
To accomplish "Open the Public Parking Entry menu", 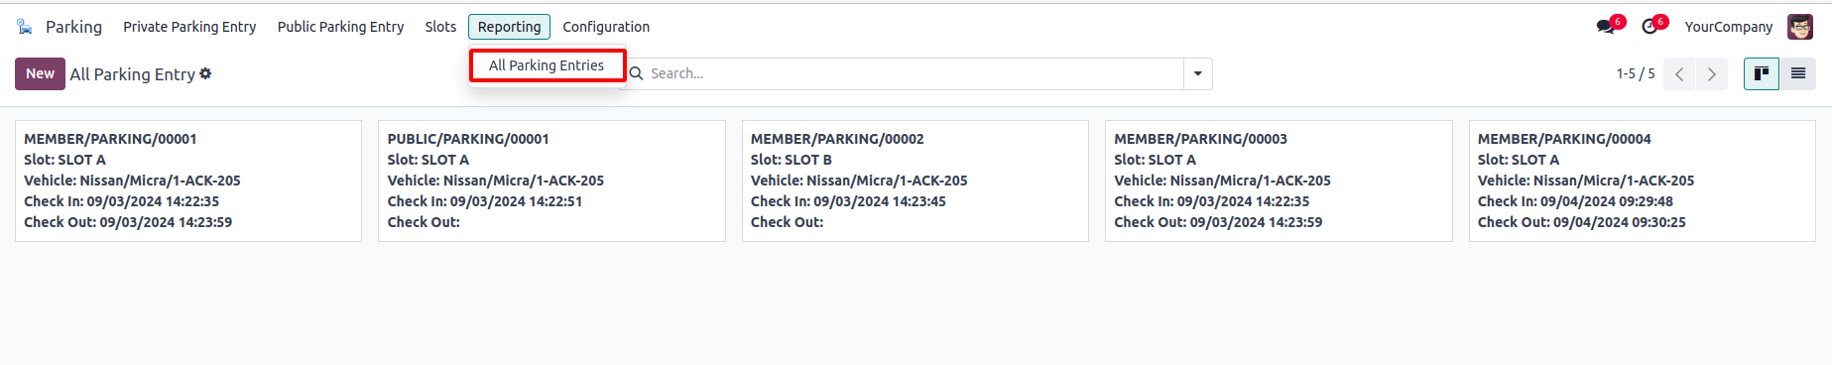I will tap(340, 27).
